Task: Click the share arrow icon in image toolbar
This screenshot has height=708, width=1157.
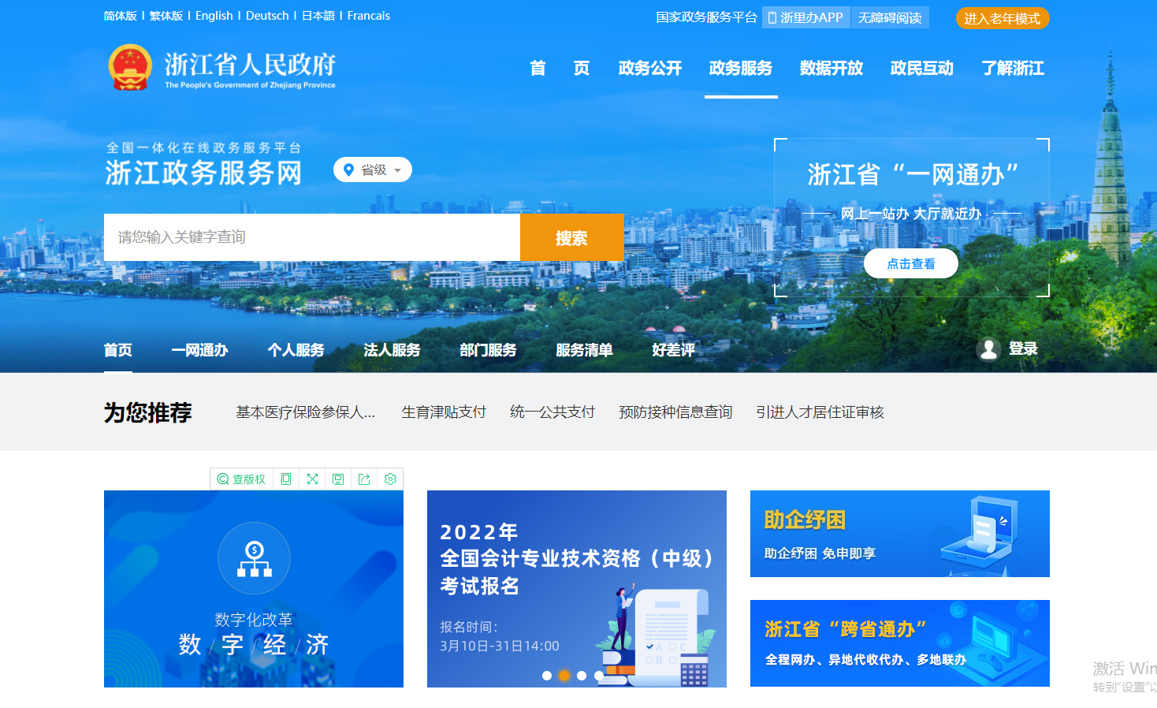Action: click(364, 479)
